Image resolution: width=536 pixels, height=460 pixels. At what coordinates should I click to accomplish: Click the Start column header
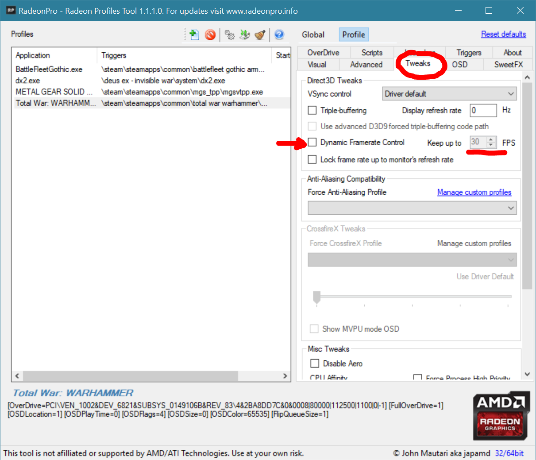(281, 55)
